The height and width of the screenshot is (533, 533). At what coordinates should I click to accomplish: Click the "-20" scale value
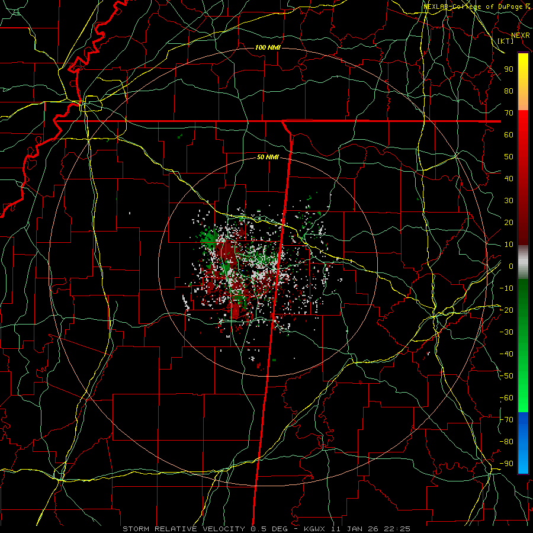tap(506, 310)
